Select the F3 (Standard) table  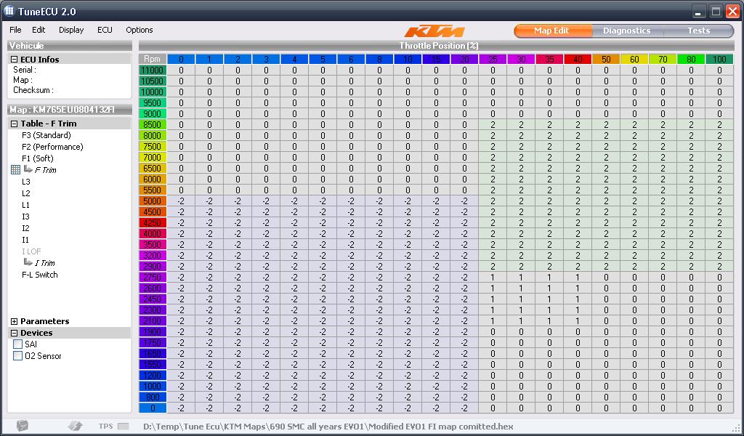point(46,135)
